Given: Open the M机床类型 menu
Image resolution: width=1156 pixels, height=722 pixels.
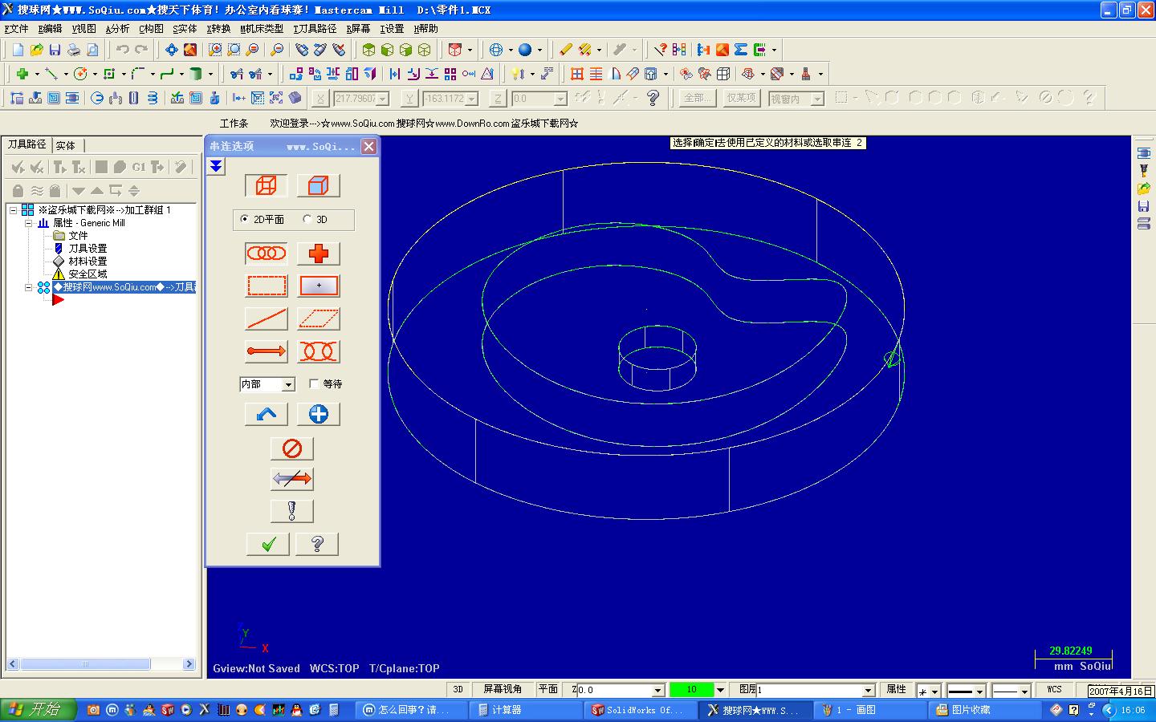Looking at the screenshot, I should [262, 29].
